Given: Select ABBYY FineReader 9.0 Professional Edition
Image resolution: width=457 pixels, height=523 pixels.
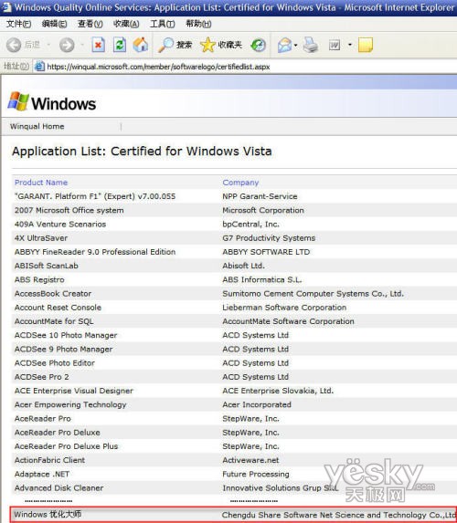Looking at the screenshot, I should [x=95, y=252].
